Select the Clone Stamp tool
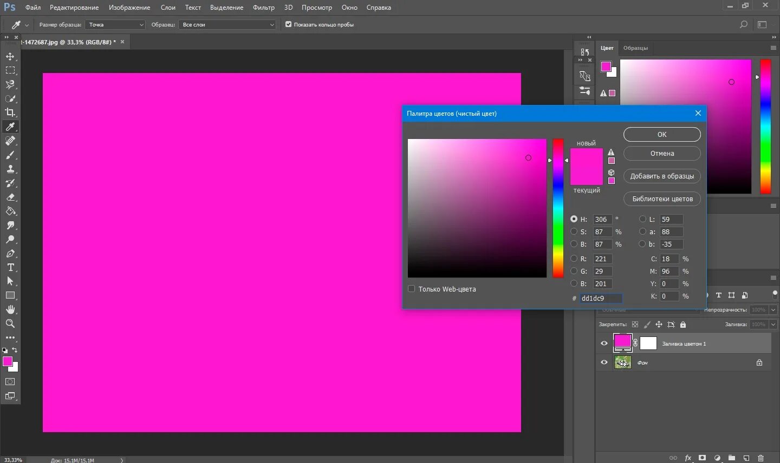 coord(10,169)
